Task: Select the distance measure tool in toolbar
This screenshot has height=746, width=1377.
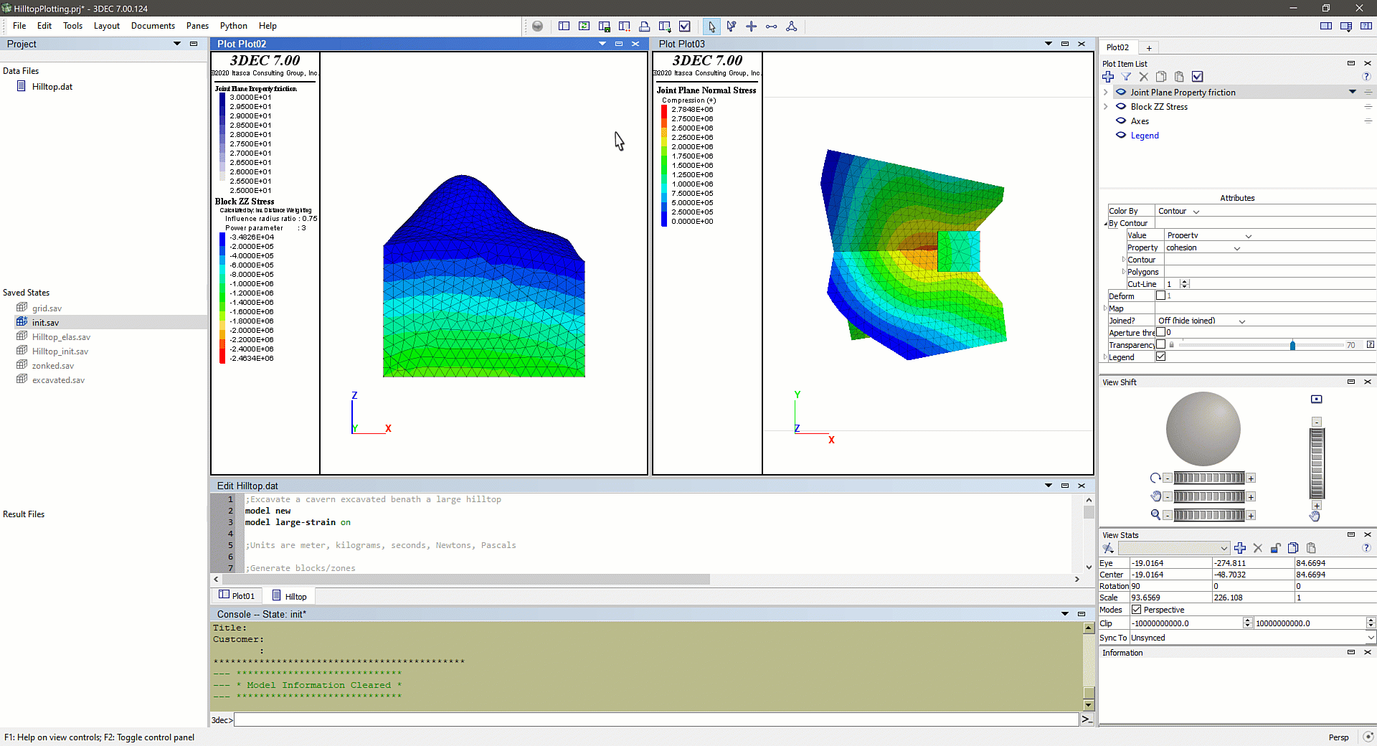Action: pos(772,27)
